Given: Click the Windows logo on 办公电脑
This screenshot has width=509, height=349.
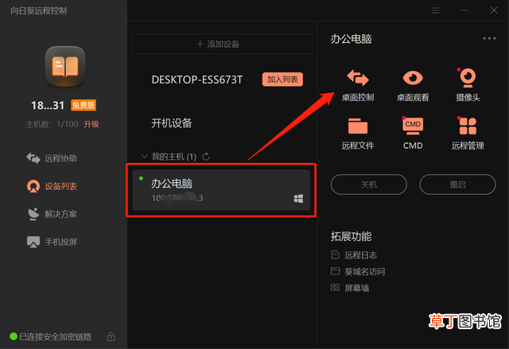Looking at the screenshot, I should [x=298, y=199].
